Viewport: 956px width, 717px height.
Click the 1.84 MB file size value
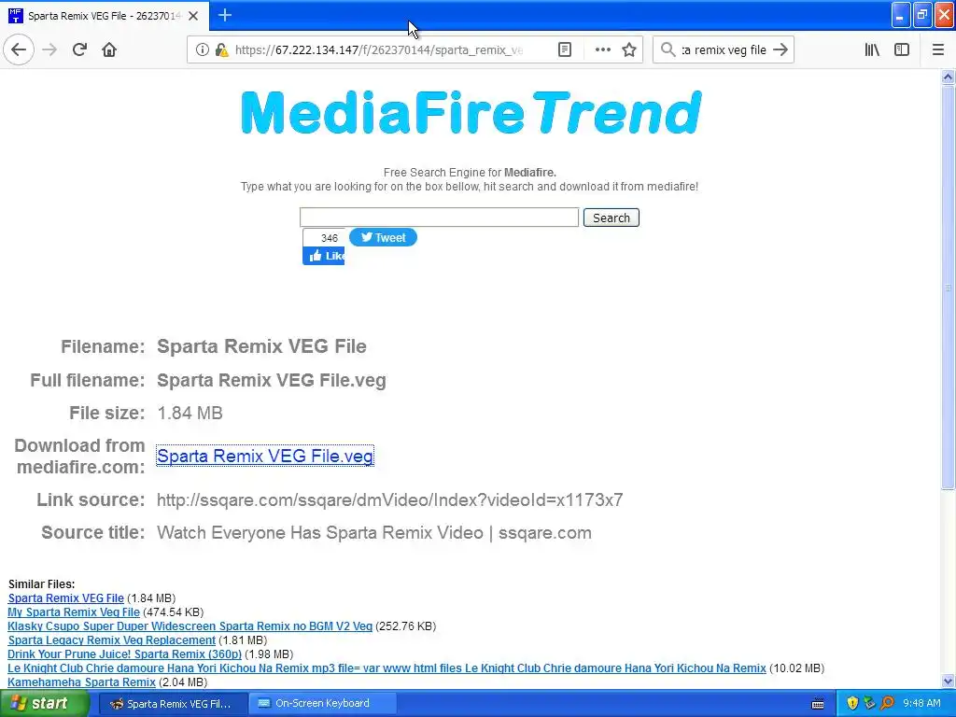(190, 414)
